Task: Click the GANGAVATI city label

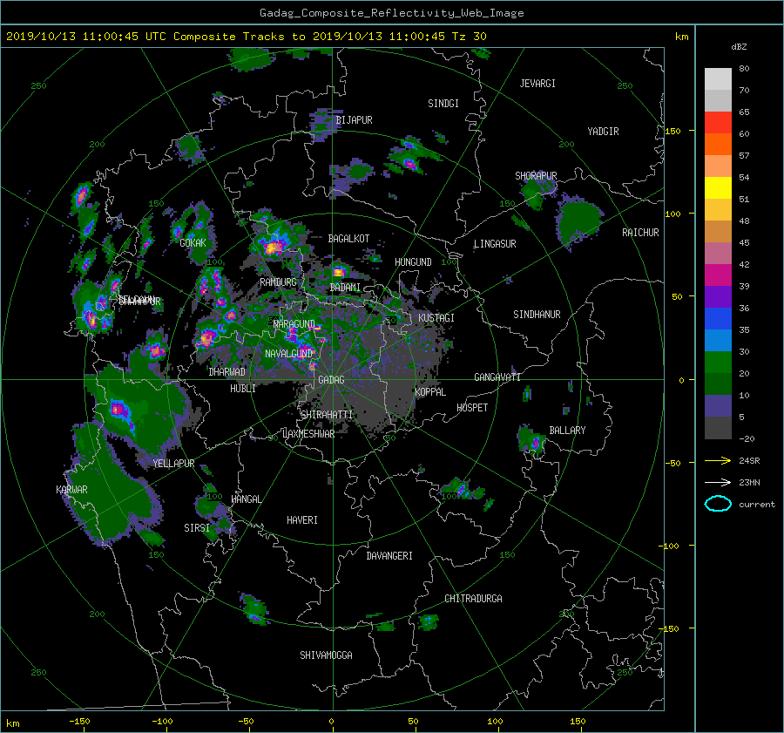Action: click(497, 377)
